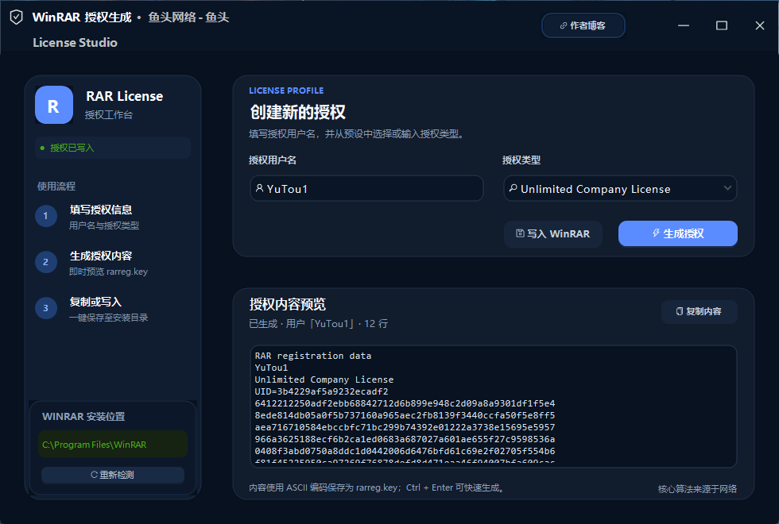Viewport: 779px width, 524px height.
Task: Click the 授权工作台 subtitle
Action: [109, 115]
